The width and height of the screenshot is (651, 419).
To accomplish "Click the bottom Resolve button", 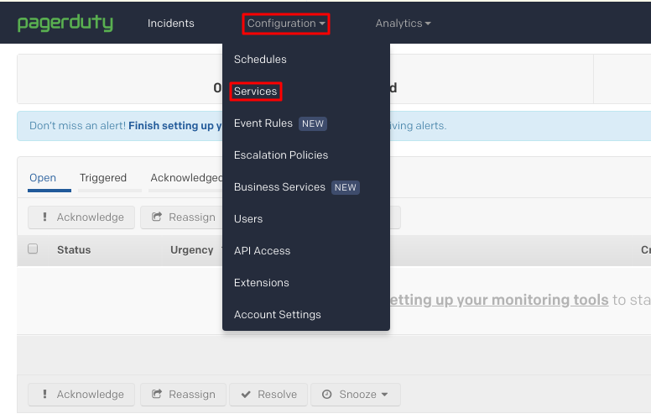I will coord(268,395).
